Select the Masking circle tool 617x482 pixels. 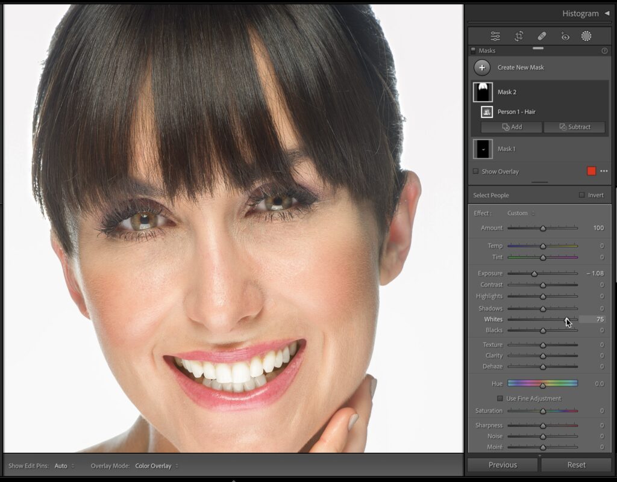click(586, 36)
